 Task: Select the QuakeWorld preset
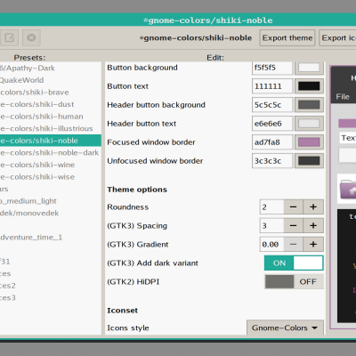[51, 80]
